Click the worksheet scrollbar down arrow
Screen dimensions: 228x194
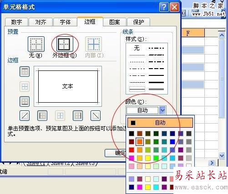coord(222,155)
